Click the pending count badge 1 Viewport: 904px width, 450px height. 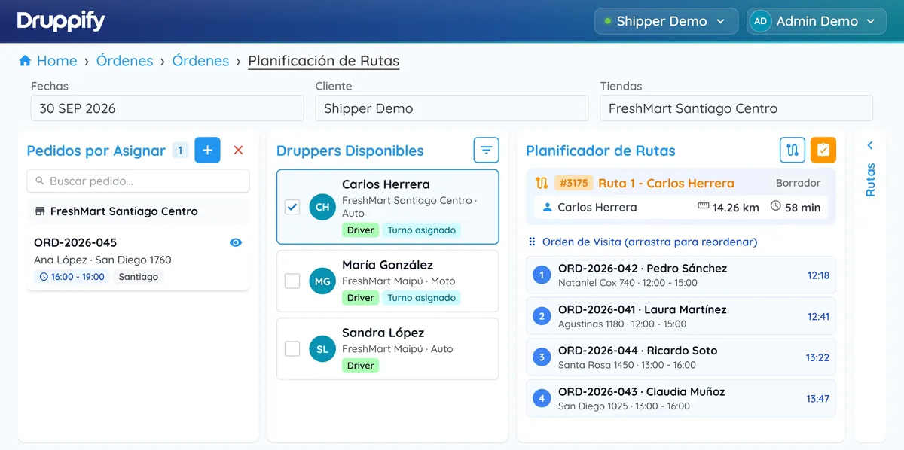click(180, 151)
